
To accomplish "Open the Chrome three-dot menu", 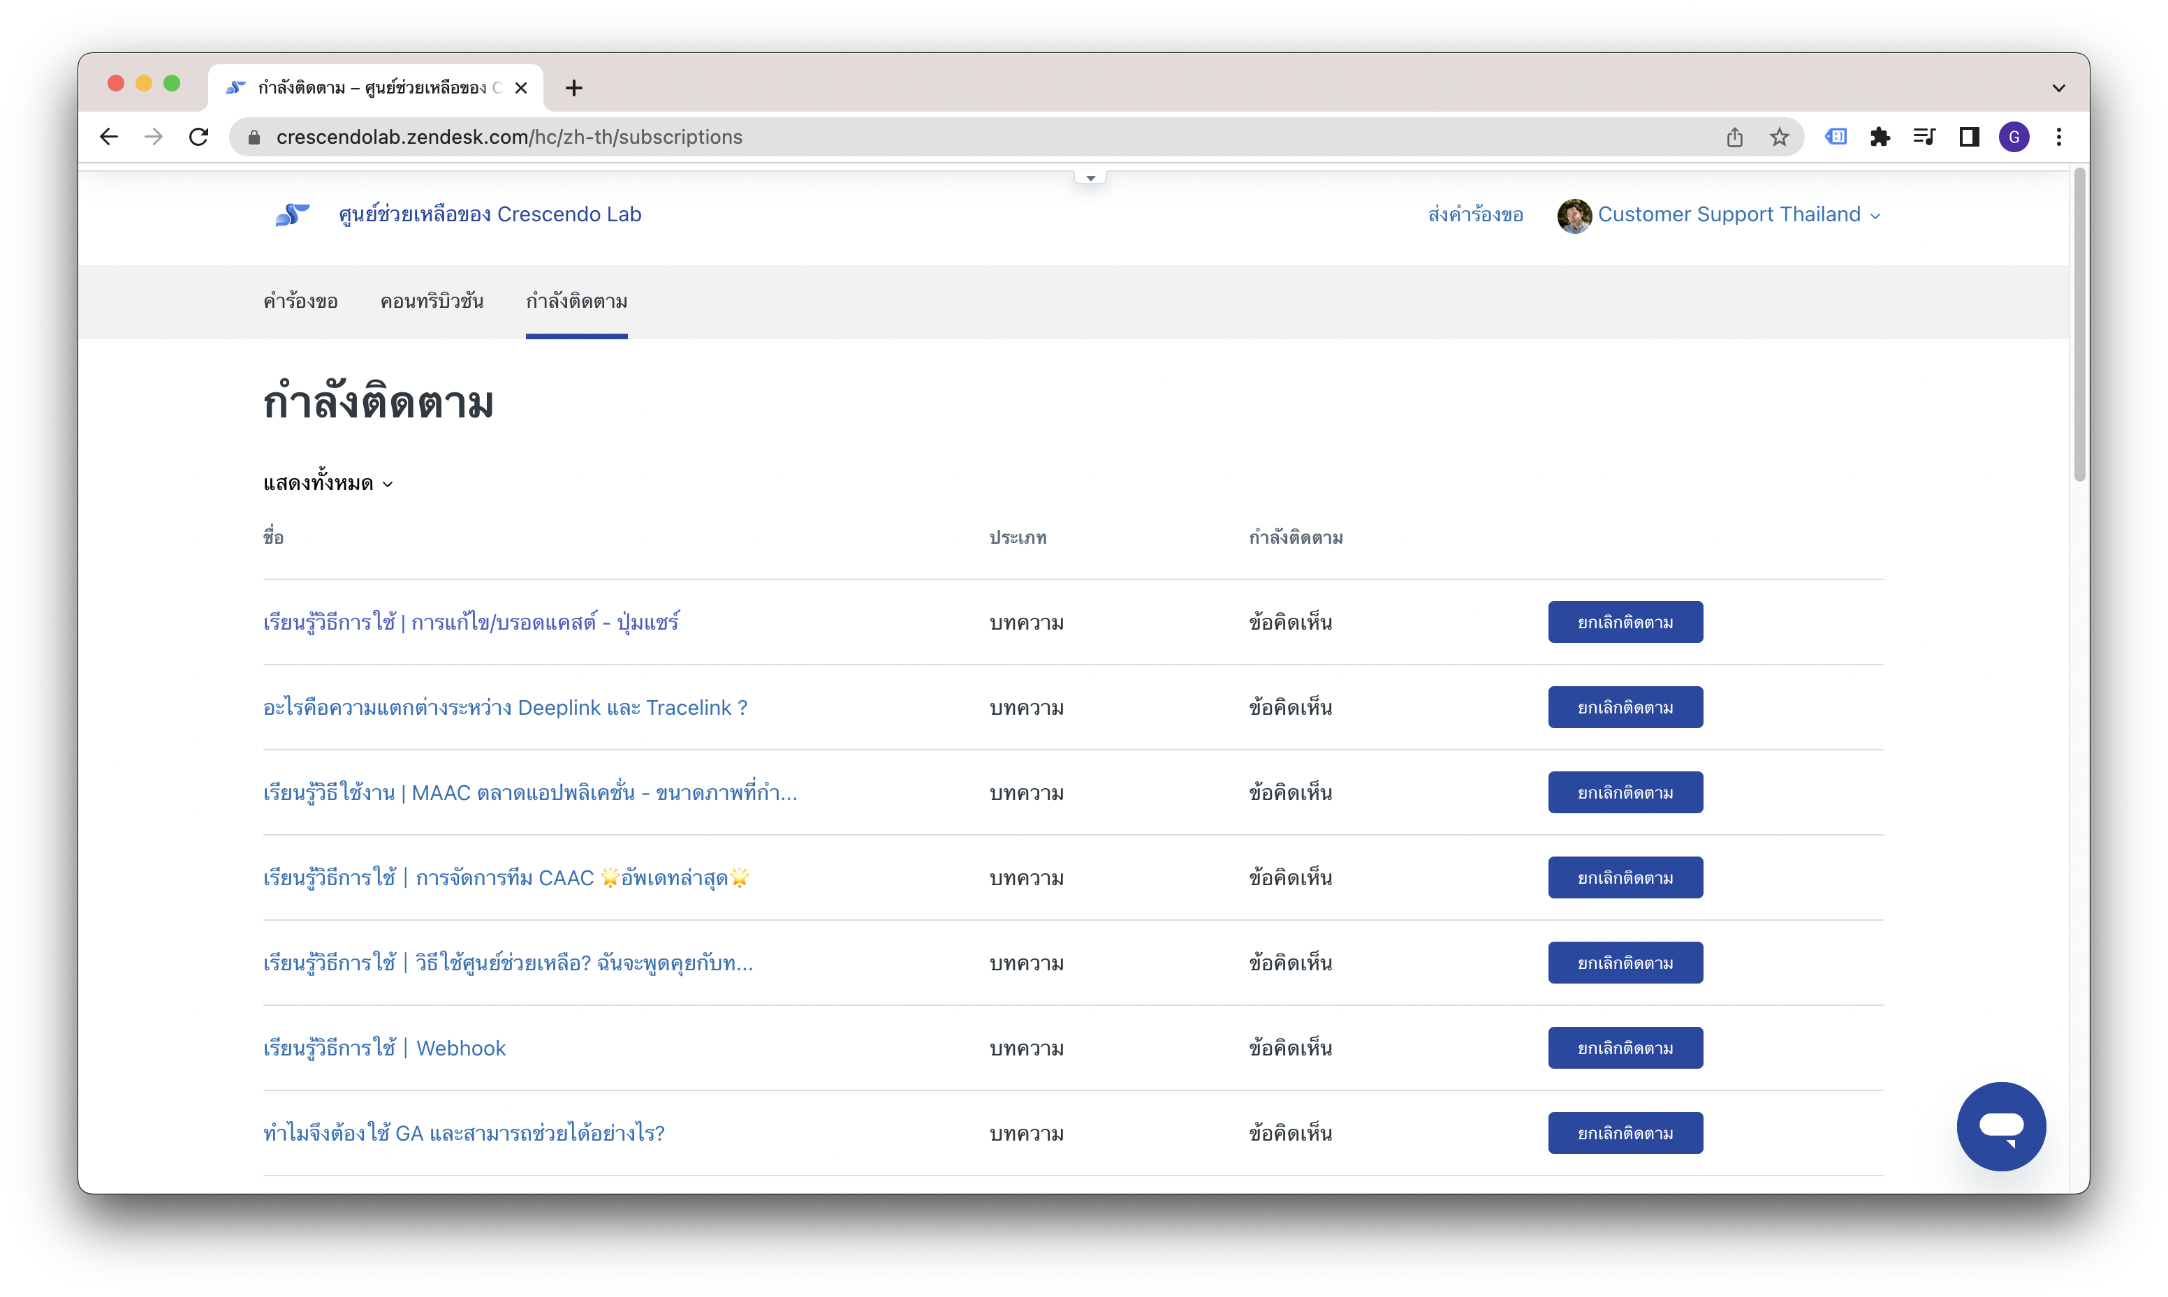I will (2059, 138).
